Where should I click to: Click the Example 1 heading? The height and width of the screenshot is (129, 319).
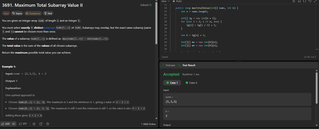(9, 66)
